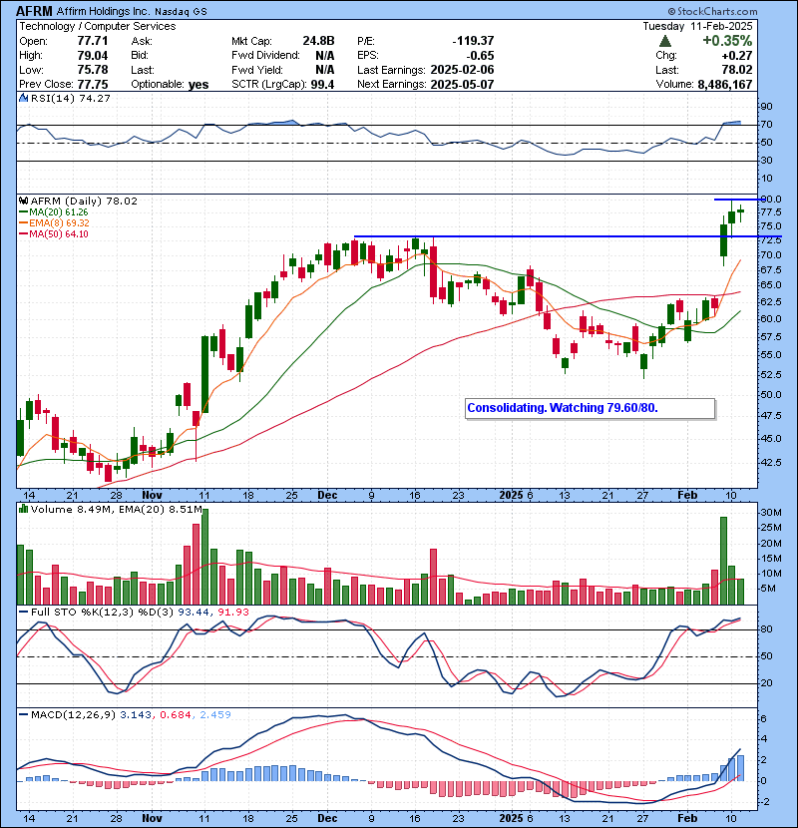The width and height of the screenshot is (798, 828).
Task: Click the Prev Close value 77.75
Action: (x=93, y=84)
